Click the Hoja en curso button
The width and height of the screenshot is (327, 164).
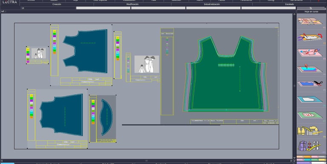click(x=311, y=11)
